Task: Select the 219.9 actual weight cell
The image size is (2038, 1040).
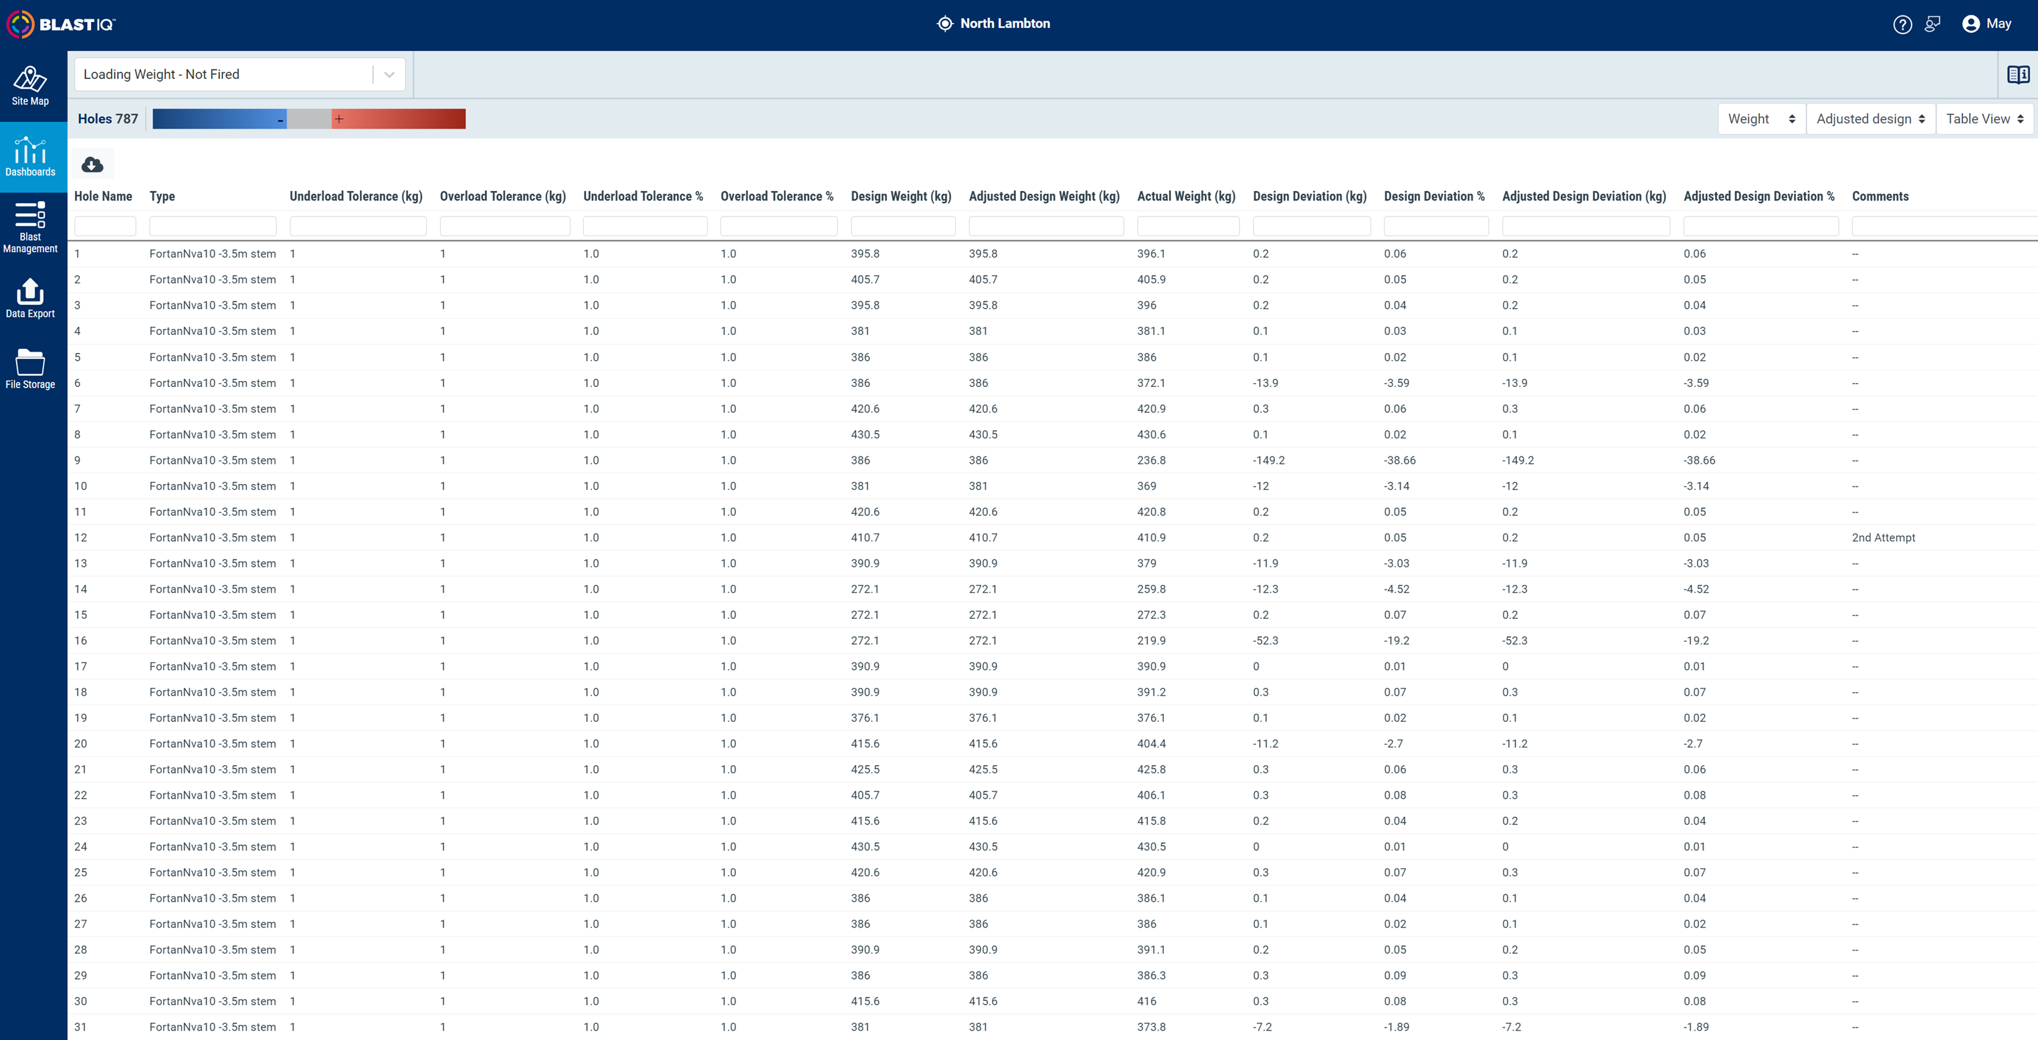Action: pos(1151,640)
